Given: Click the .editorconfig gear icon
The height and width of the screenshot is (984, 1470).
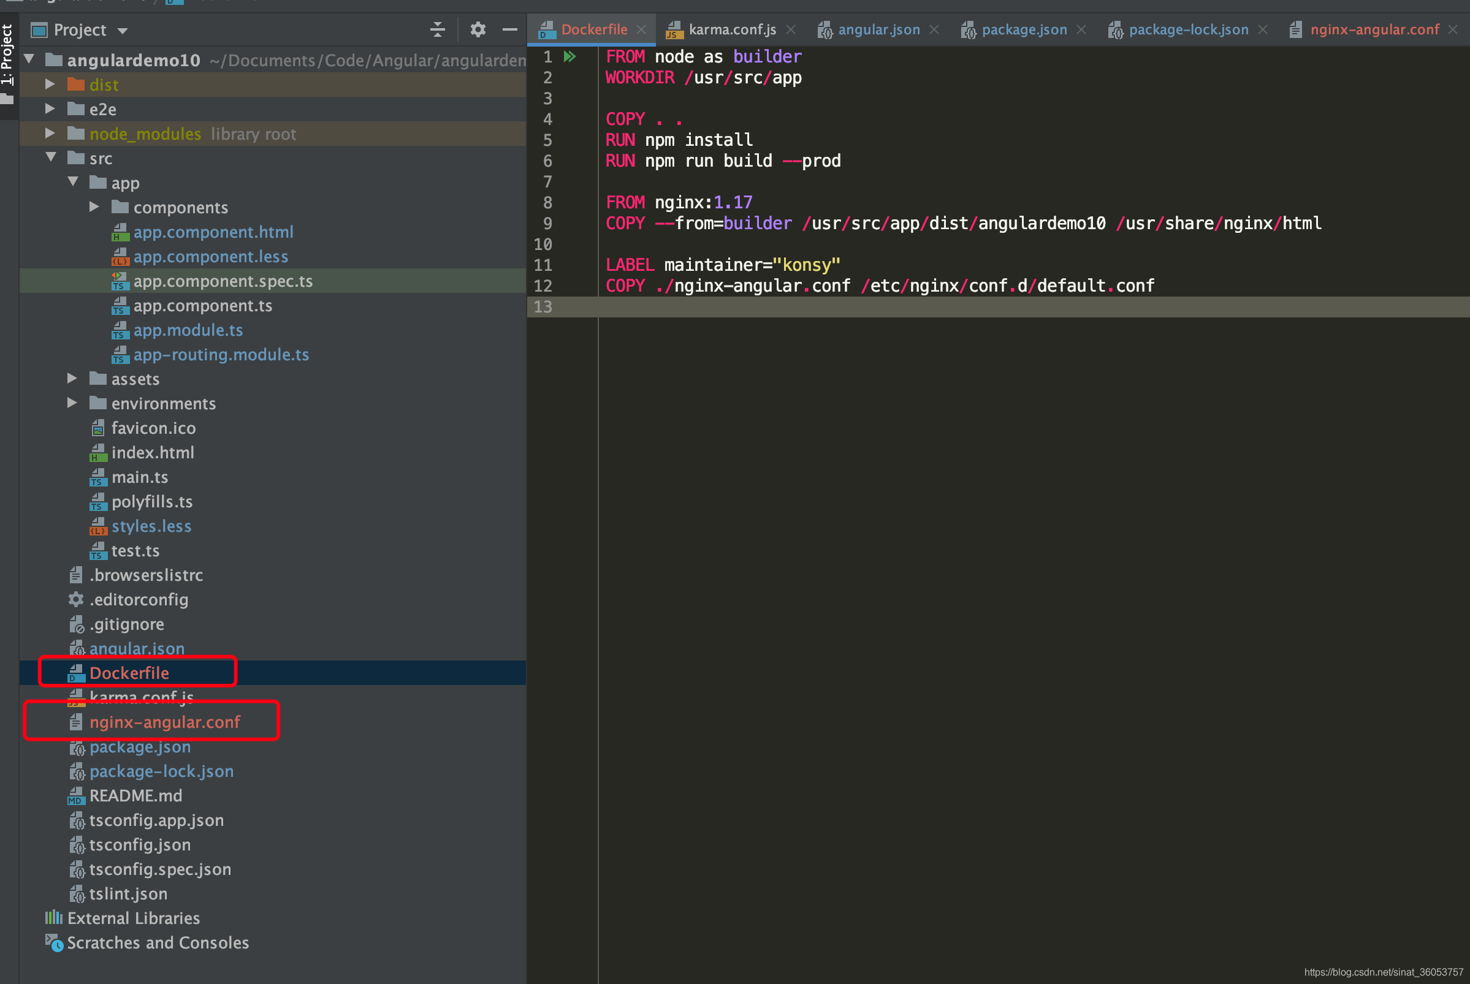Looking at the screenshot, I should tap(76, 599).
